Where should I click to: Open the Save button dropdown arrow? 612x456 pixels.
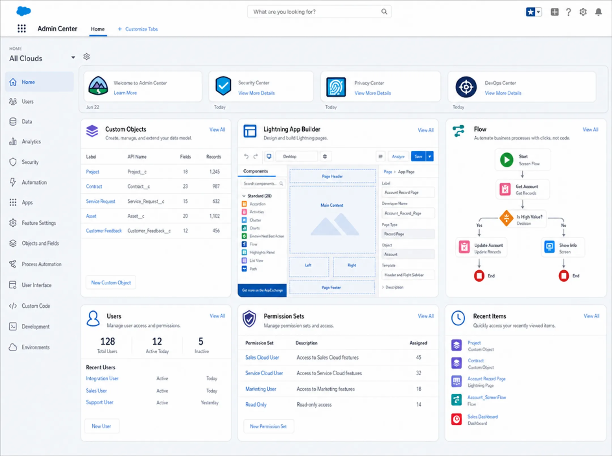[430, 156]
